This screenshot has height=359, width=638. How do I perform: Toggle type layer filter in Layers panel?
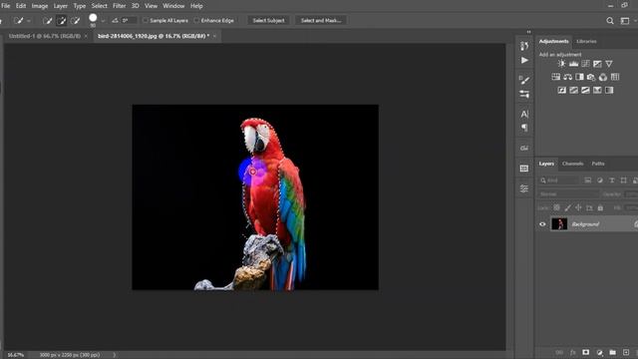click(611, 180)
